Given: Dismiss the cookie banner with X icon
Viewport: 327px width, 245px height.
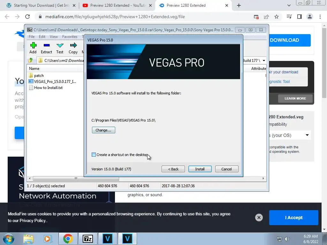Looking at the screenshot, I should 259,218.
